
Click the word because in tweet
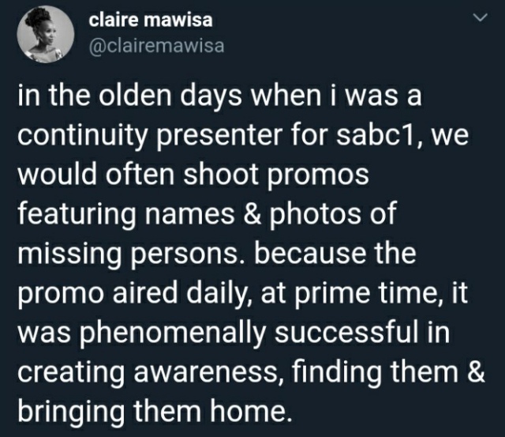[310, 254]
